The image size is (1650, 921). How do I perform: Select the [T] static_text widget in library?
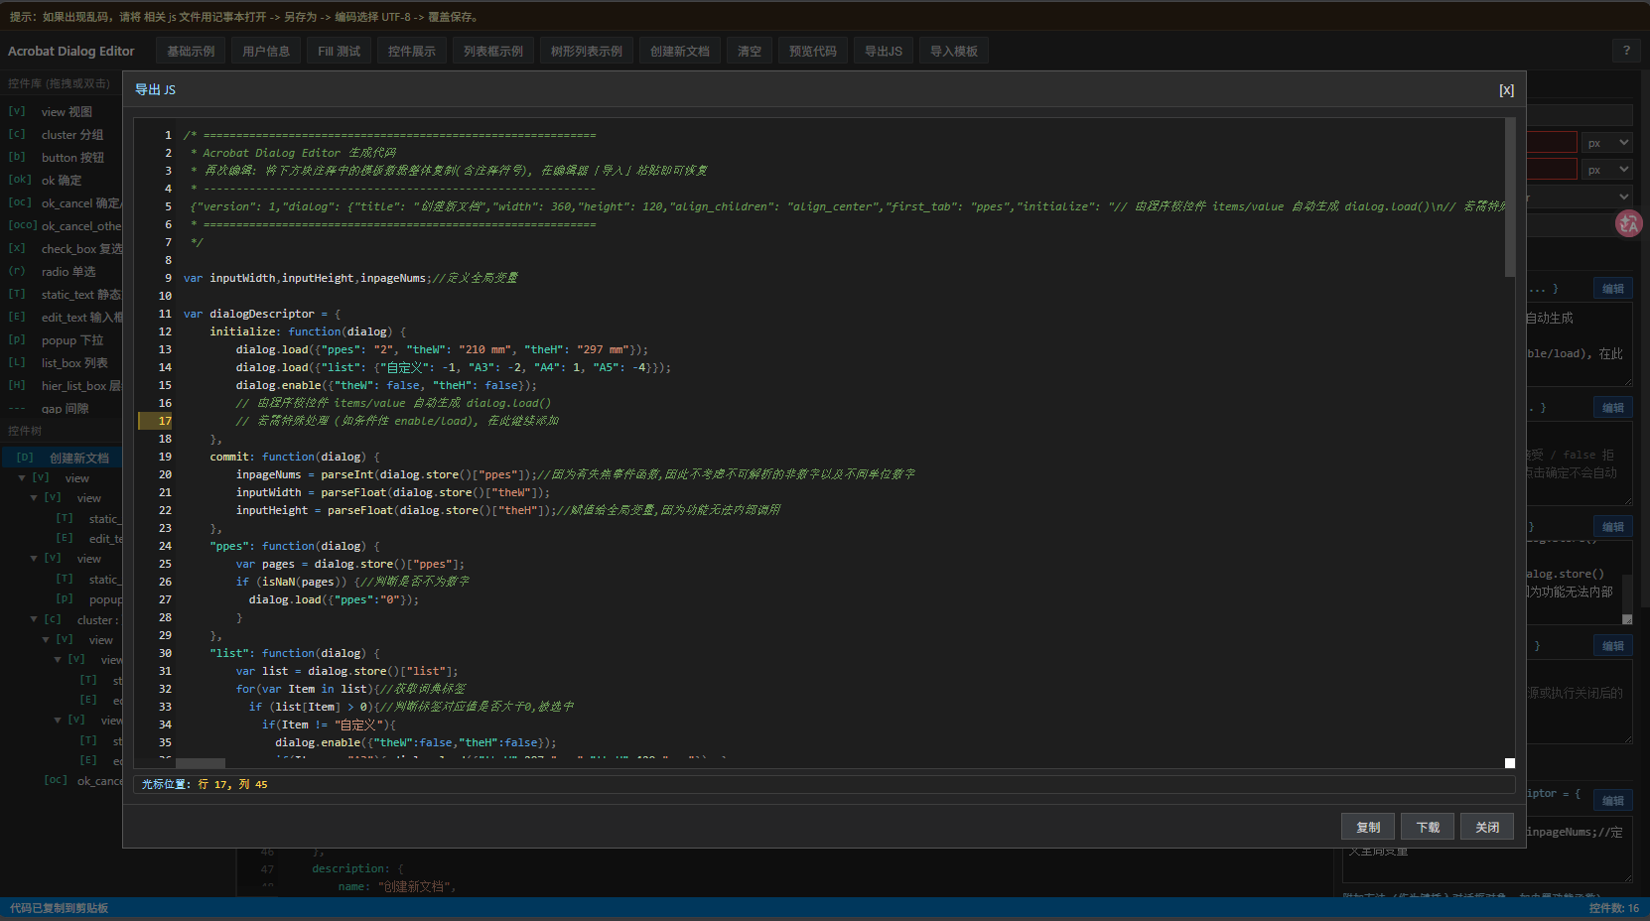(x=62, y=295)
